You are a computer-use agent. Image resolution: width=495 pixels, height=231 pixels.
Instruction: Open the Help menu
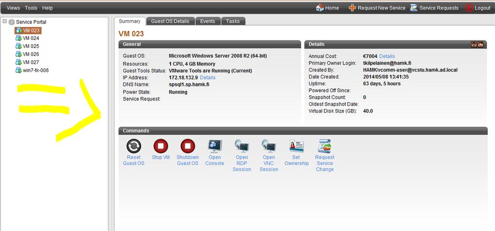47,8
